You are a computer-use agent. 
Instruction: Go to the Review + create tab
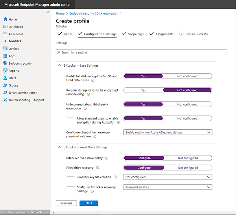tap(197, 34)
